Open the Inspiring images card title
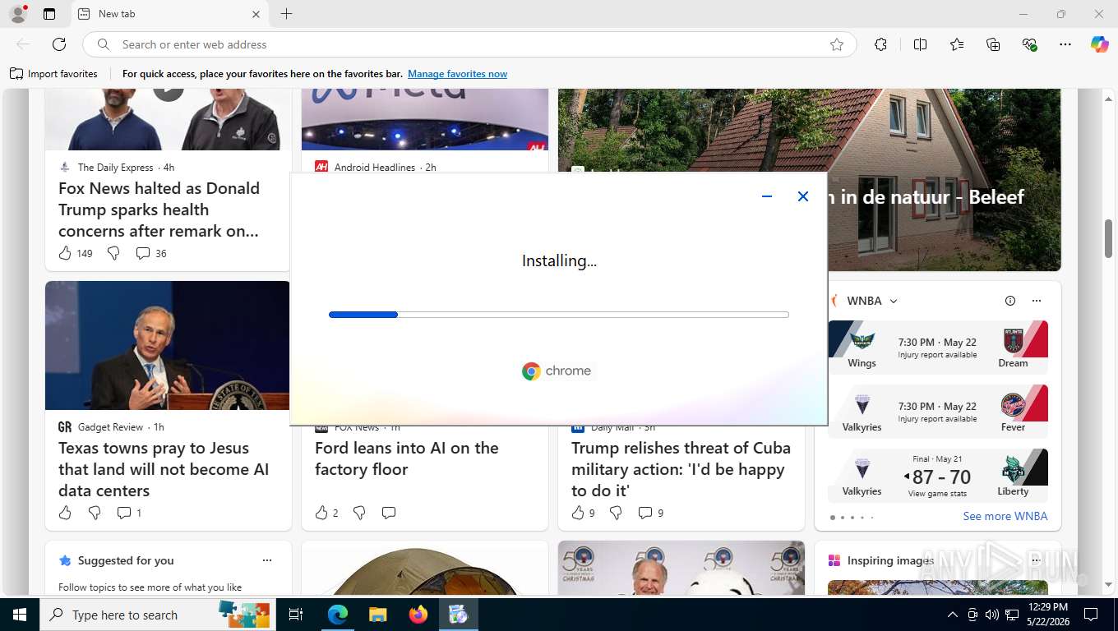 [x=890, y=560]
